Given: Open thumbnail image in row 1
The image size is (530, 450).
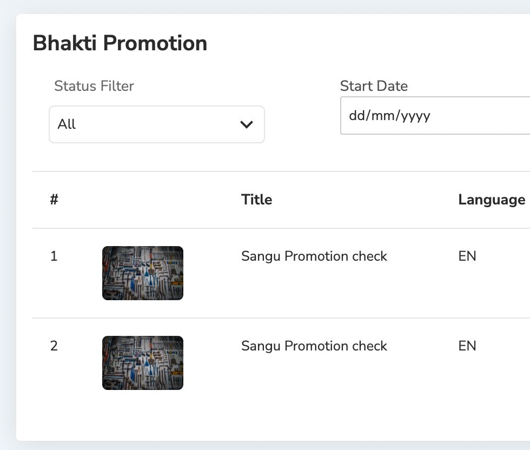Looking at the screenshot, I should pyautogui.click(x=143, y=273).
